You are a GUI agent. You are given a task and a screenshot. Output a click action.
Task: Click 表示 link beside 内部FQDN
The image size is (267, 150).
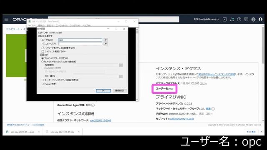202,114
